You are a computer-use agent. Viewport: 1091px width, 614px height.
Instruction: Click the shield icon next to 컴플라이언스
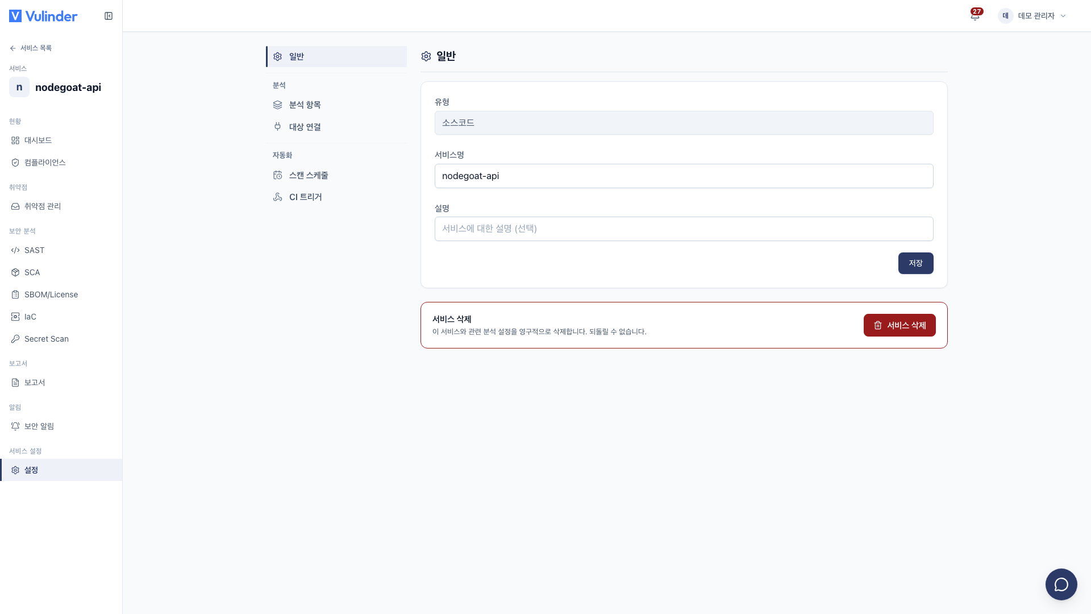[x=15, y=163]
